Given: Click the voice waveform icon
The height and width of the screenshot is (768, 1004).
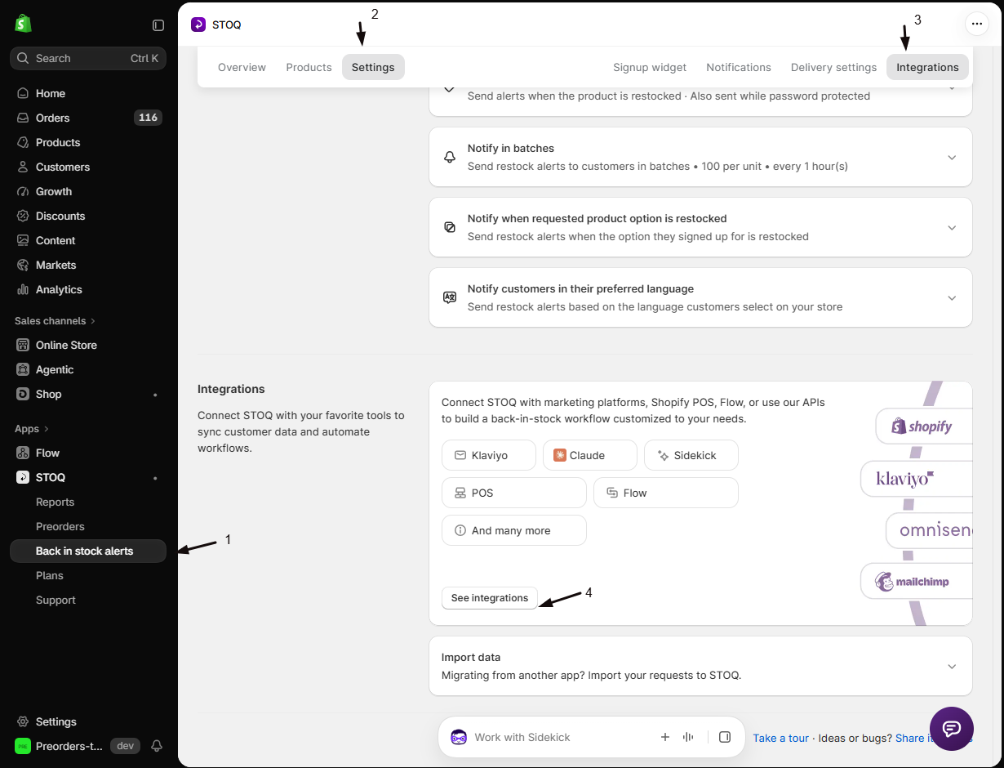Looking at the screenshot, I should [688, 737].
